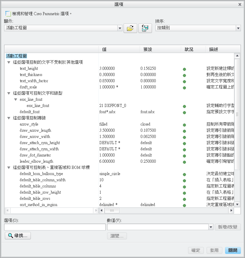The height and width of the screenshot is (258, 245).
Task: Collapse 這些選項可控制表、重複區域和 BOM 球標 group
Action: click(9, 168)
